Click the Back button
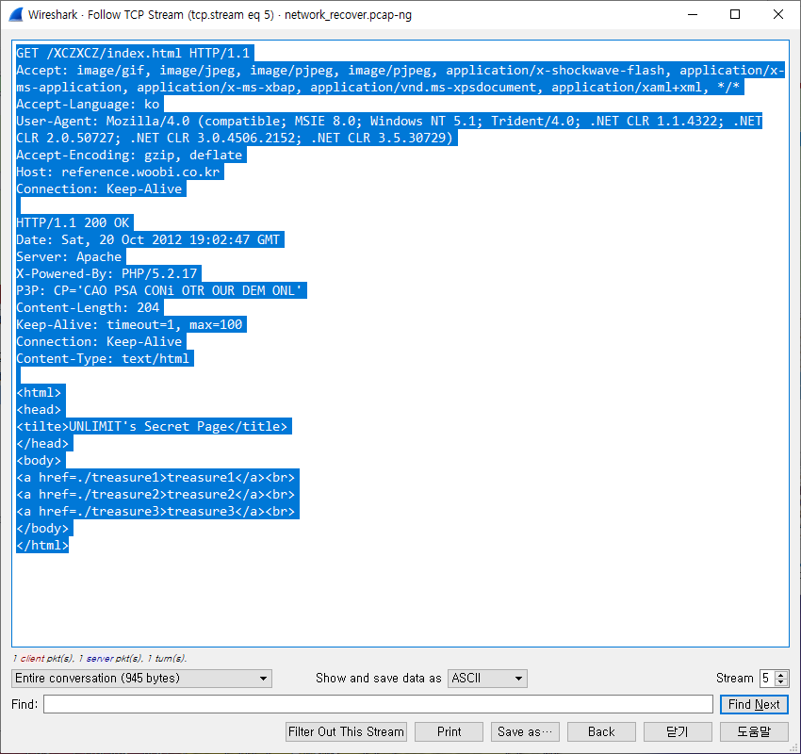The image size is (801, 754). coord(601,732)
